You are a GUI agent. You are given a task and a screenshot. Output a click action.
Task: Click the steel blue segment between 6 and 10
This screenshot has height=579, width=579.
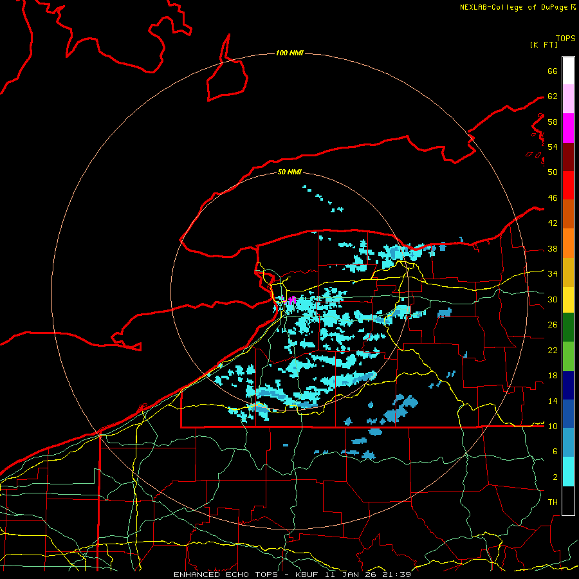pyautogui.click(x=568, y=443)
